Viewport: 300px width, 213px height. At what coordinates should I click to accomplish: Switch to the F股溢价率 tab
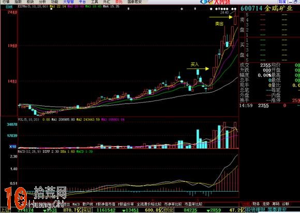[126, 204]
